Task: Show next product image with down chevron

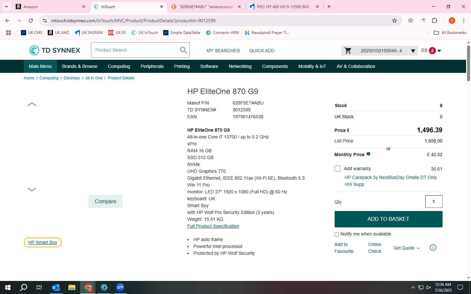Action: pyautogui.click(x=32, y=189)
